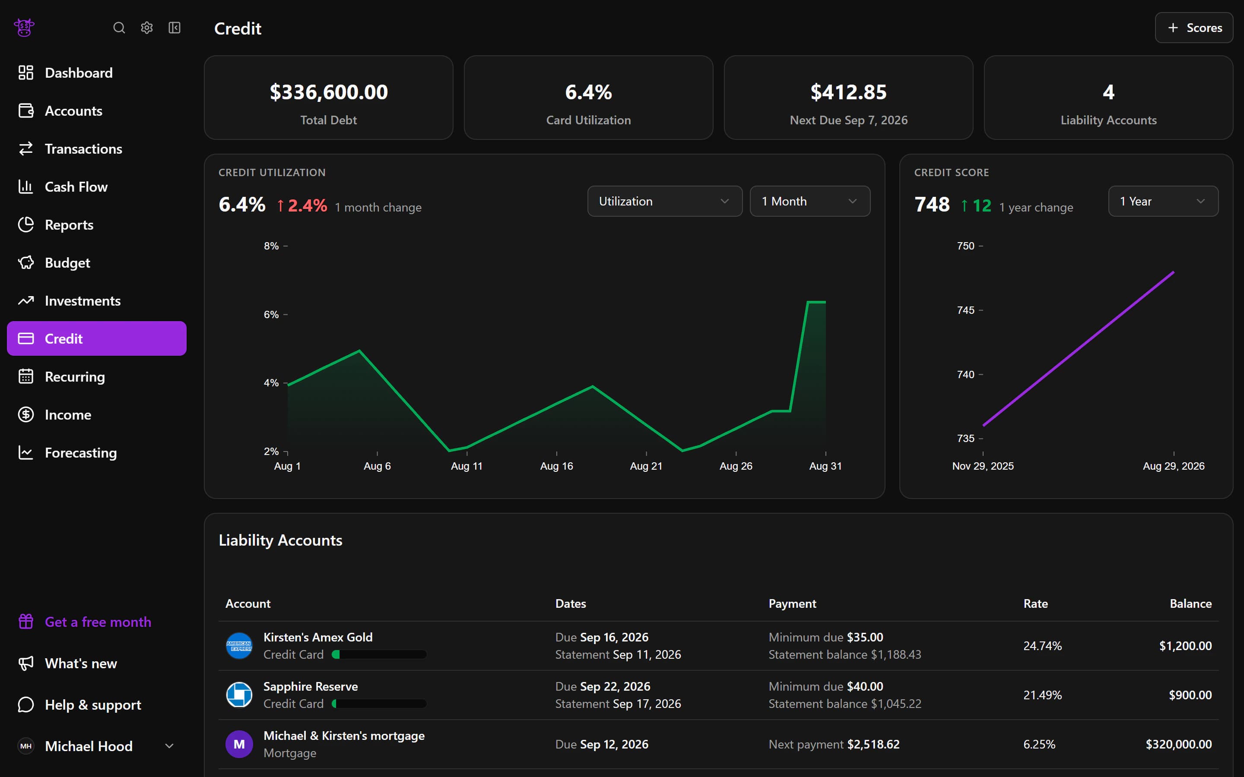The height and width of the screenshot is (777, 1244).
Task: Click the Michael Hood profile name
Action: point(89,746)
